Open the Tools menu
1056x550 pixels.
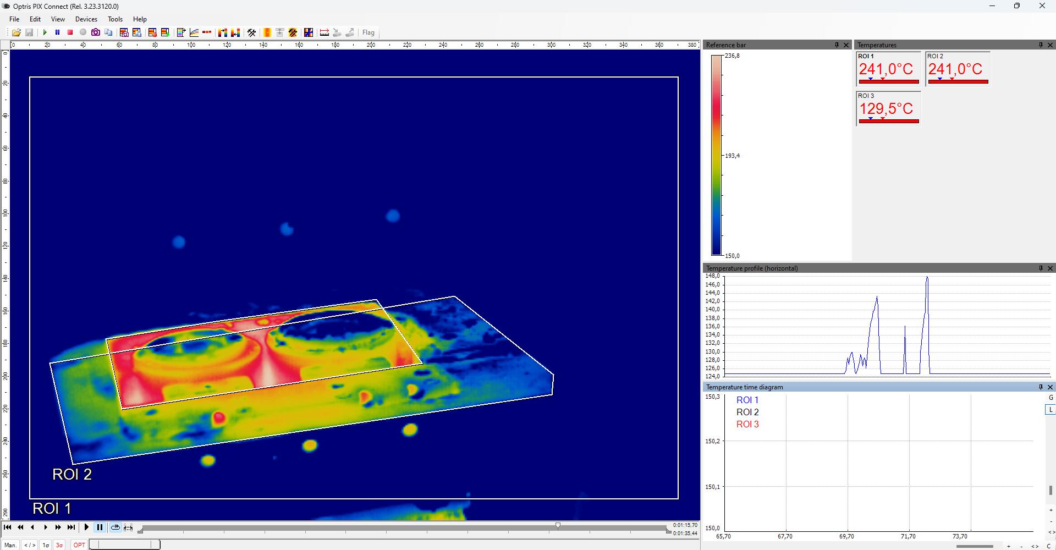tap(115, 19)
